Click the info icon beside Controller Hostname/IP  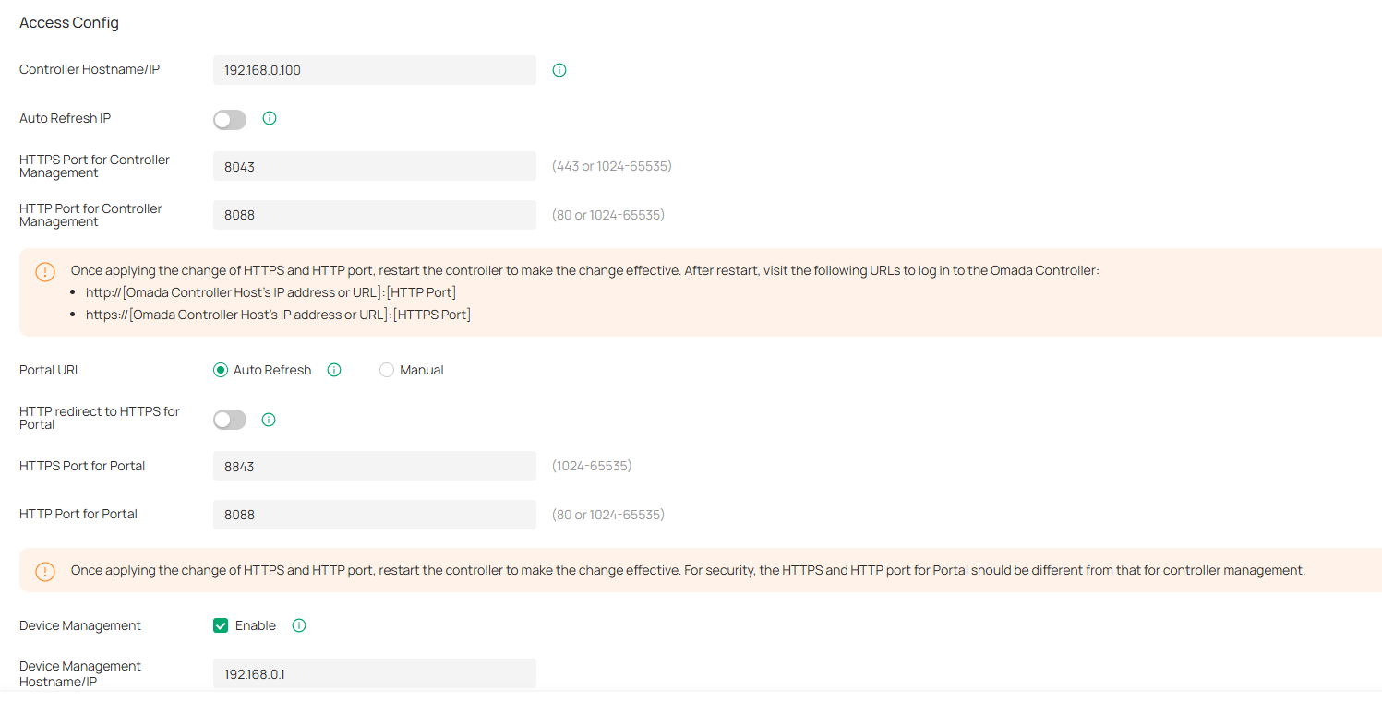559,69
